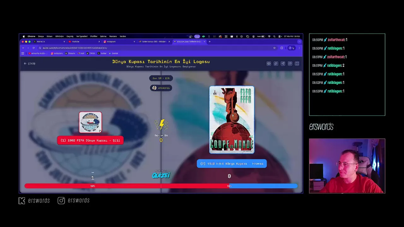Image resolution: width=404 pixels, height=227 pixels.
Task: Open the Geçmiş menu
Action: point(70,36)
